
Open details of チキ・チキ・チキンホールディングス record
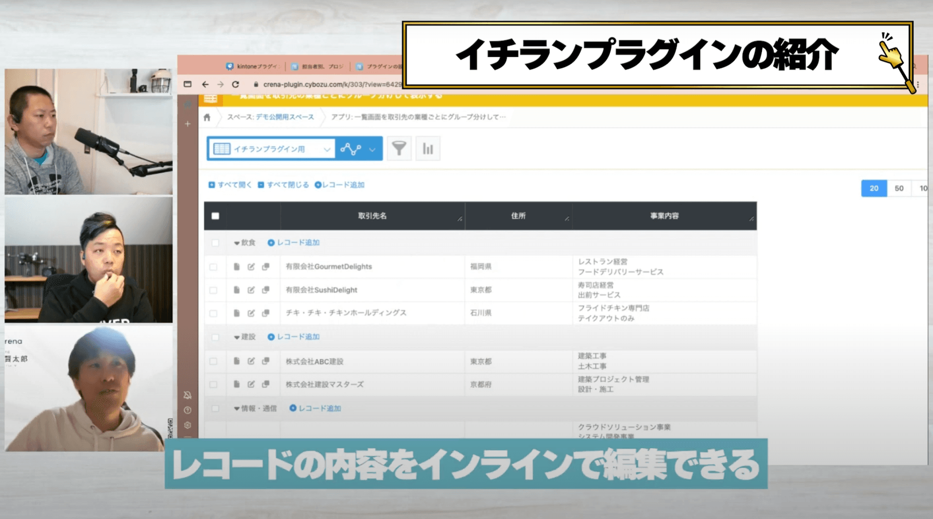pos(237,313)
